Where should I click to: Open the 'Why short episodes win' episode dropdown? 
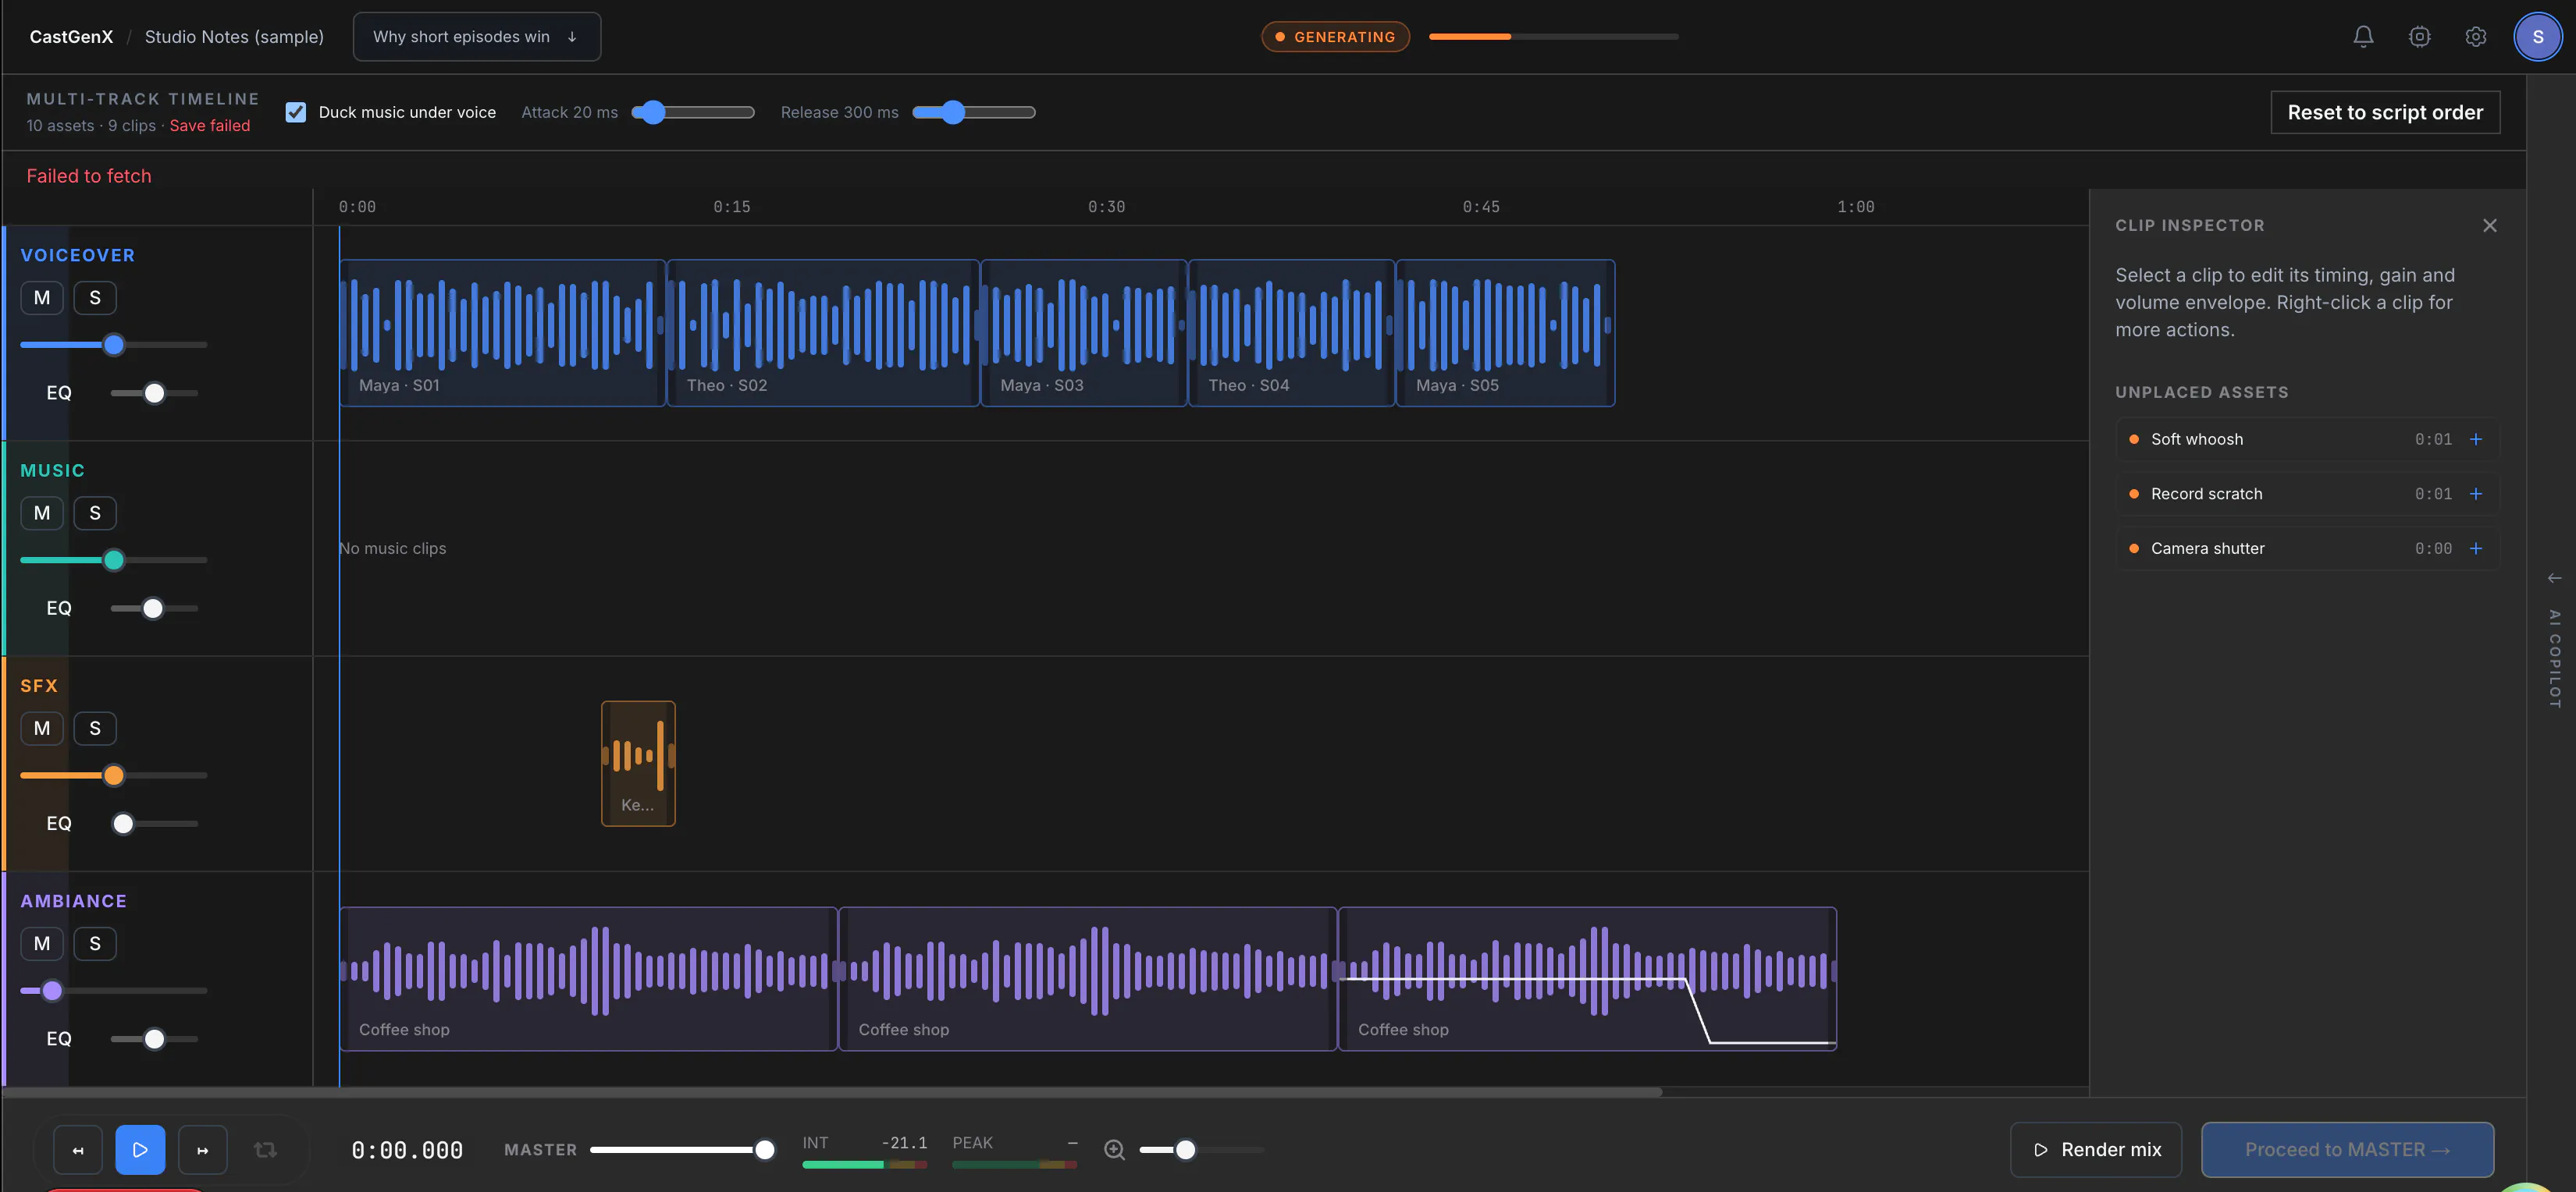476,37
